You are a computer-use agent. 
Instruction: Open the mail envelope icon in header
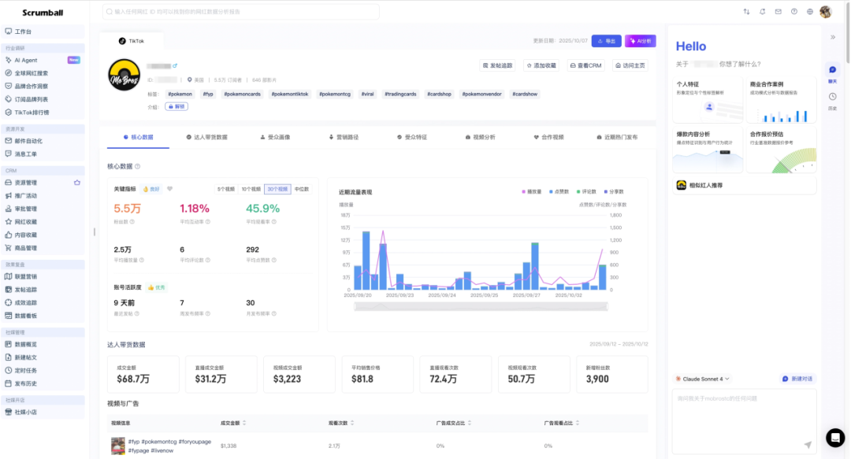778,12
